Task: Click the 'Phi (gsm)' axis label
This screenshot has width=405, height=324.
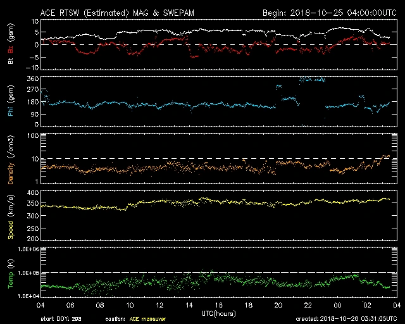Action: (x=11, y=100)
